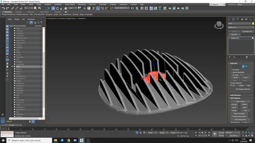Click the Align tool icon
This screenshot has width=255, height=143.
137,8
